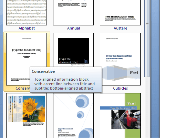Image resolution: width=196 pixels, height=138 pixels.
Task: Choose the blue circles cover page
Action: (x=73, y=115)
